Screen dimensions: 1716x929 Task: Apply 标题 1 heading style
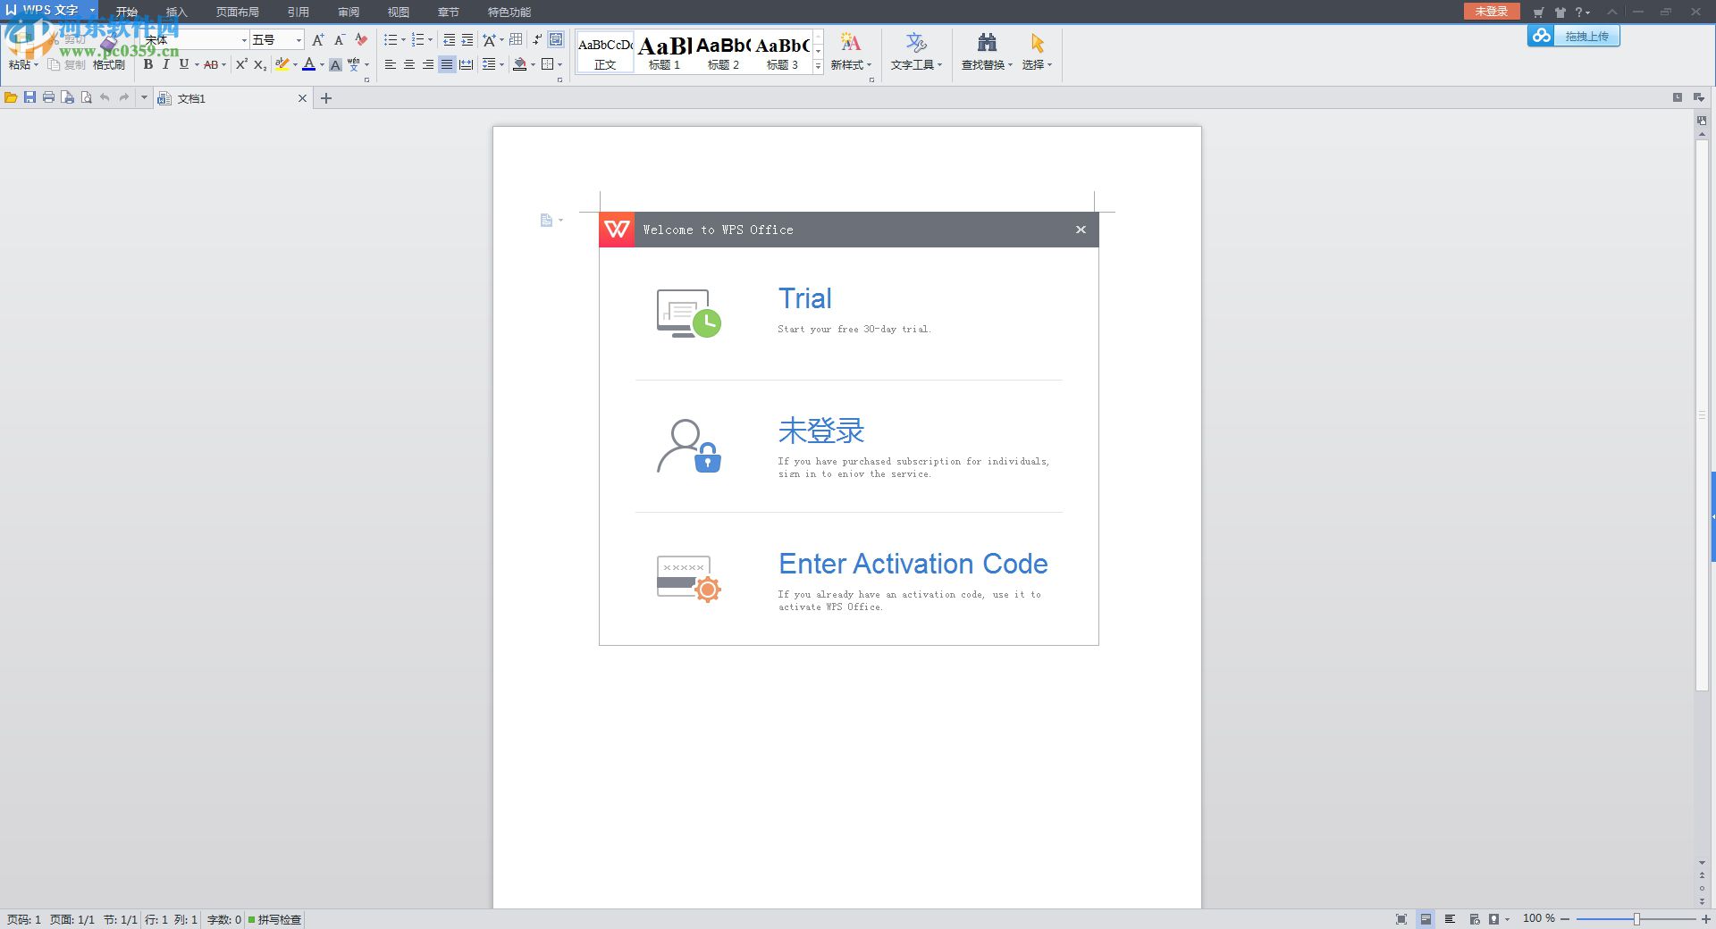pos(664,53)
